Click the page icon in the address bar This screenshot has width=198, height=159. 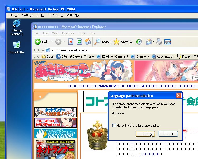pyautogui.click(x=48, y=50)
